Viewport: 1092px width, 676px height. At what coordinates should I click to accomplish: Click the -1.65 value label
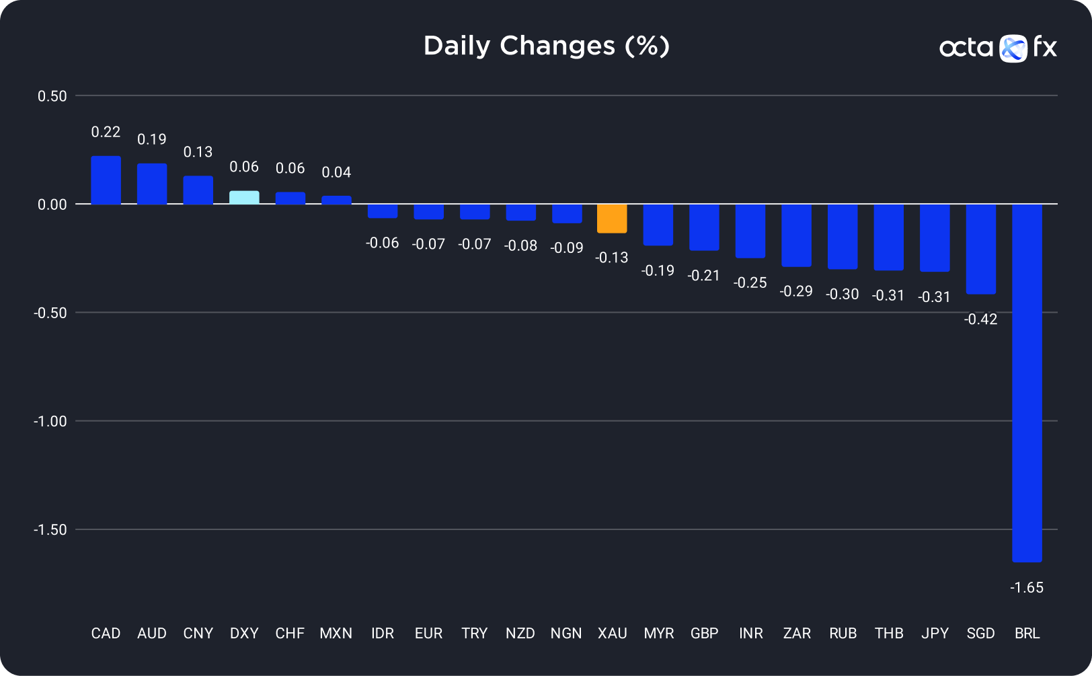coord(1027,587)
